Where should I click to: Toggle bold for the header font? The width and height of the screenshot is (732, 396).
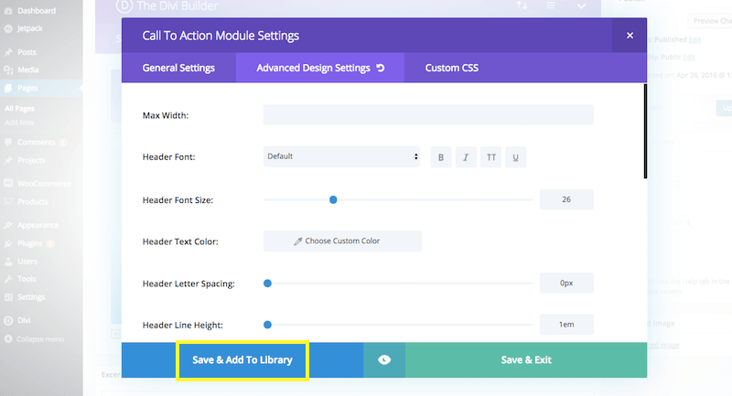[x=441, y=157]
